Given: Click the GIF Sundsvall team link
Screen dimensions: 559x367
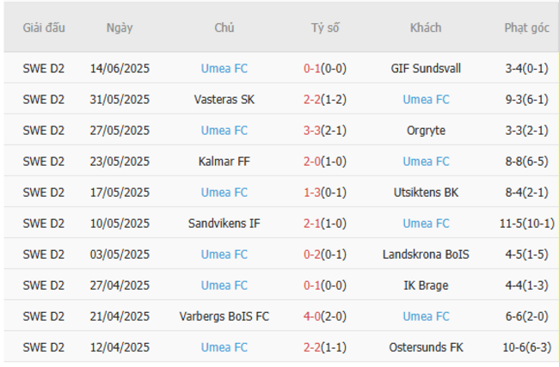Looking at the screenshot, I should coord(426,68).
